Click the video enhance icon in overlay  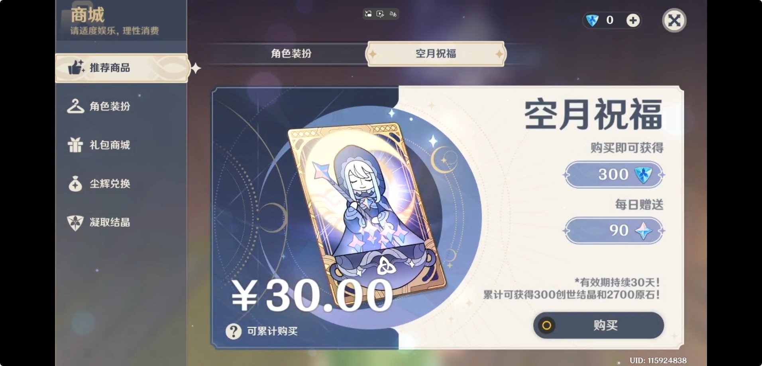[x=380, y=14]
